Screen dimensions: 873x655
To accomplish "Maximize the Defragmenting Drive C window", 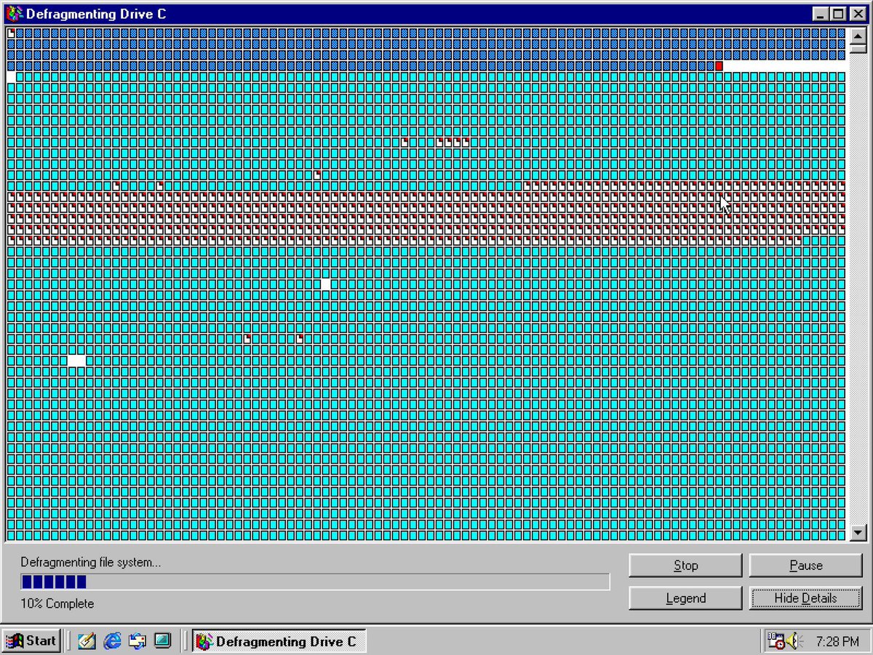I will coord(838,14).
